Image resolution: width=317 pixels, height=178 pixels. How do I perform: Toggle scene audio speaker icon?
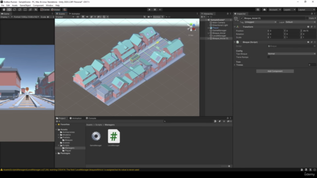(x=87, y=17)
